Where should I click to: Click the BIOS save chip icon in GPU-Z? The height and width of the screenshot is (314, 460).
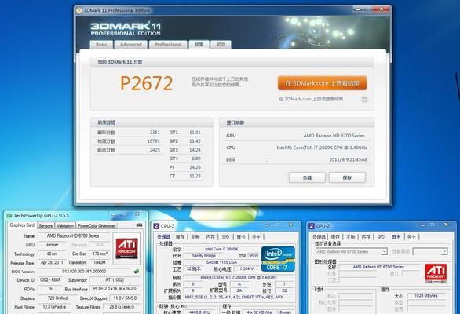[136, 272]
